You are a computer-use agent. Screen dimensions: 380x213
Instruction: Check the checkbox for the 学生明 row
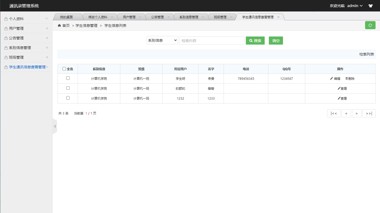pos(68,78)
